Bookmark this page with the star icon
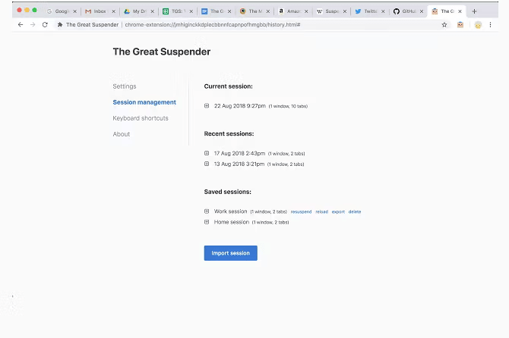 444,24
